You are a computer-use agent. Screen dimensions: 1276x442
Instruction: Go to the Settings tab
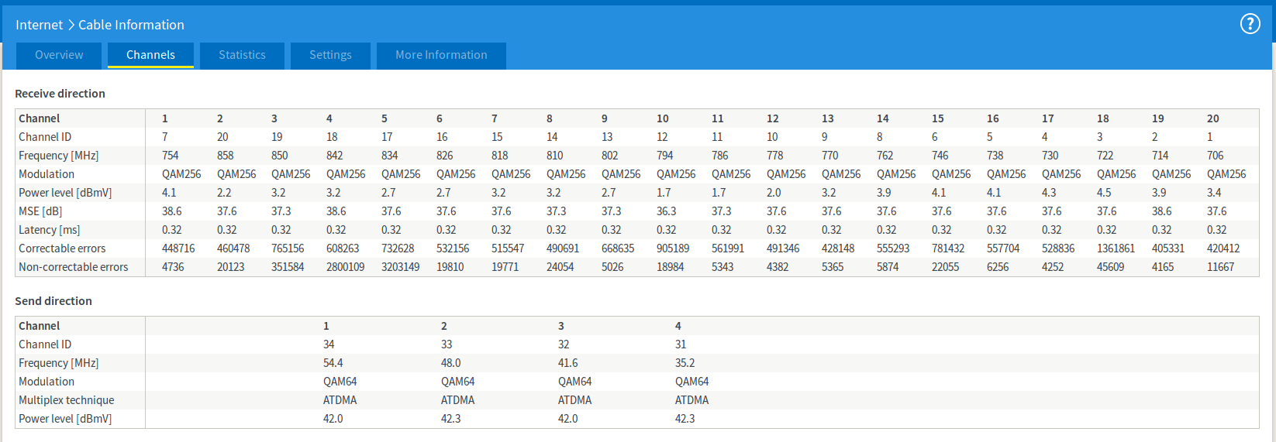(330, 55)
